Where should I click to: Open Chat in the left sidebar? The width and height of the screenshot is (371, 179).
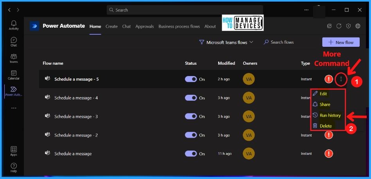14,42
